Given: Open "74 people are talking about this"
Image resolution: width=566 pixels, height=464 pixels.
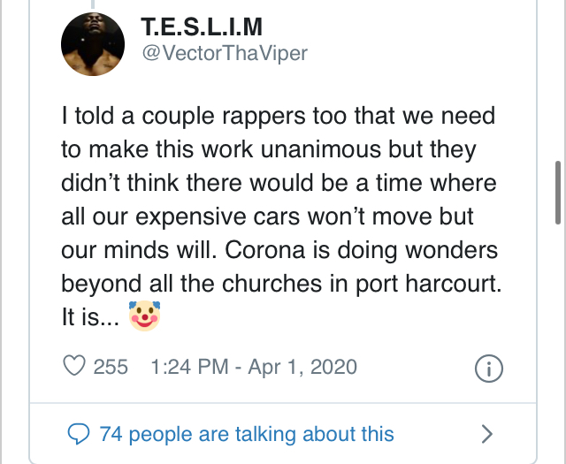Looking at the screenshot, I should point(247,434).
